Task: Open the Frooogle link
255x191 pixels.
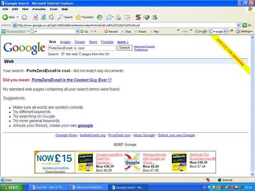Action: (x=107, y=42)
